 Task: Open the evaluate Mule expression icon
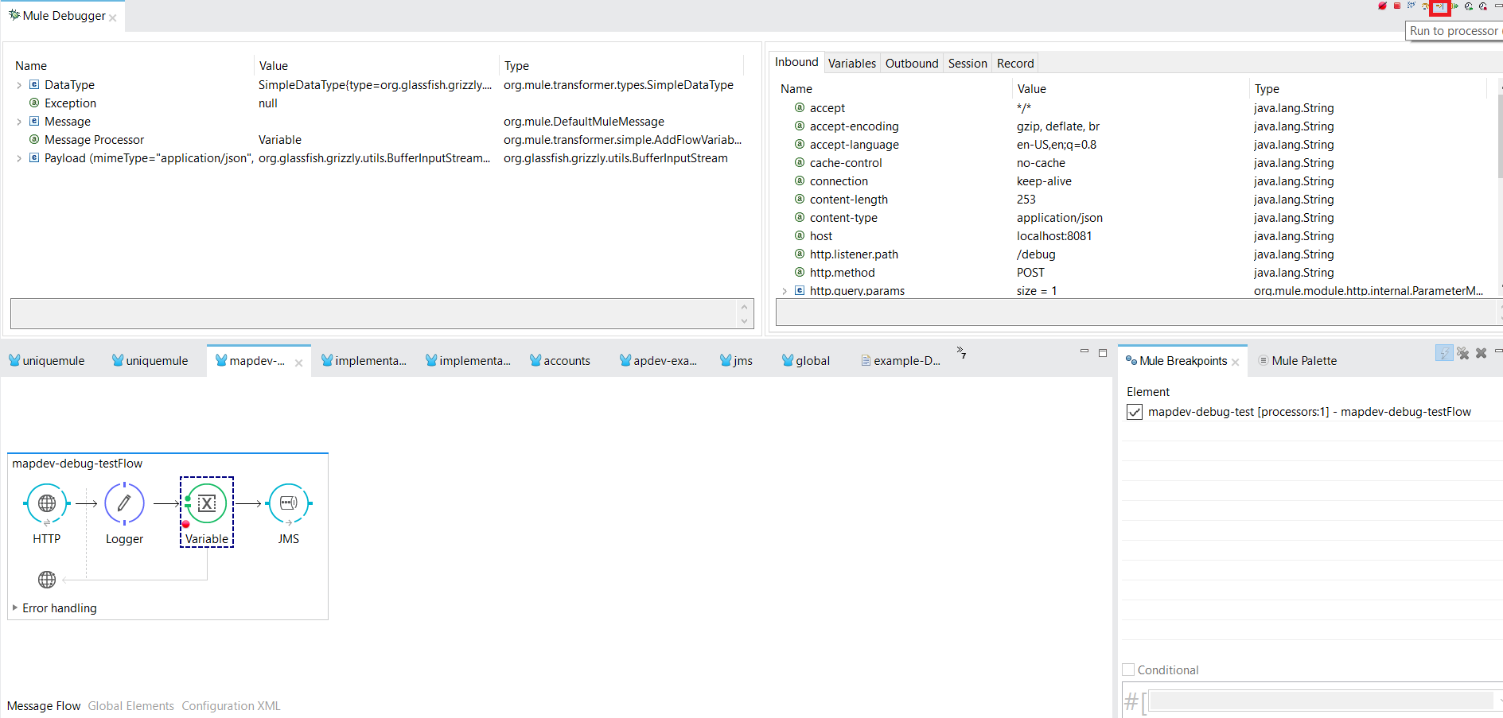pos(1411,6)
